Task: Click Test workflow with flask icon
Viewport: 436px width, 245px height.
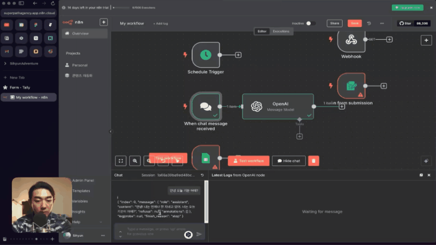Action: [249, 161]
